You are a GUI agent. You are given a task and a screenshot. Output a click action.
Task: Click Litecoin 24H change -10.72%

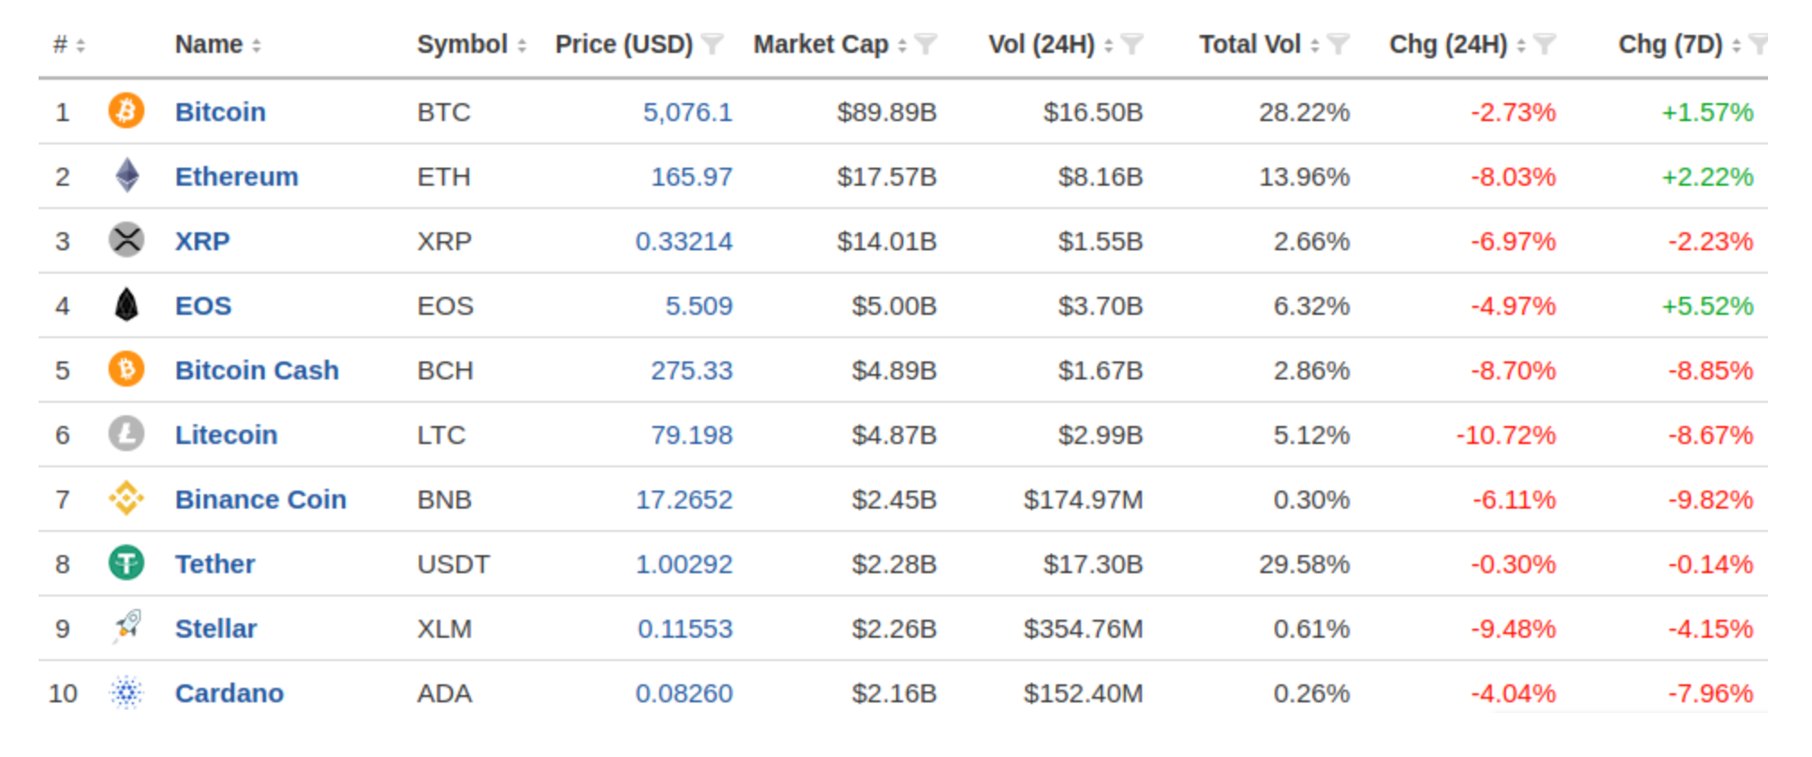click(1506, 435)
